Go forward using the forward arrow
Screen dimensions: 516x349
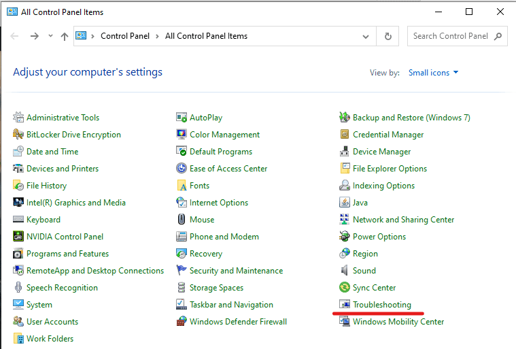click(x=35, y=36)
